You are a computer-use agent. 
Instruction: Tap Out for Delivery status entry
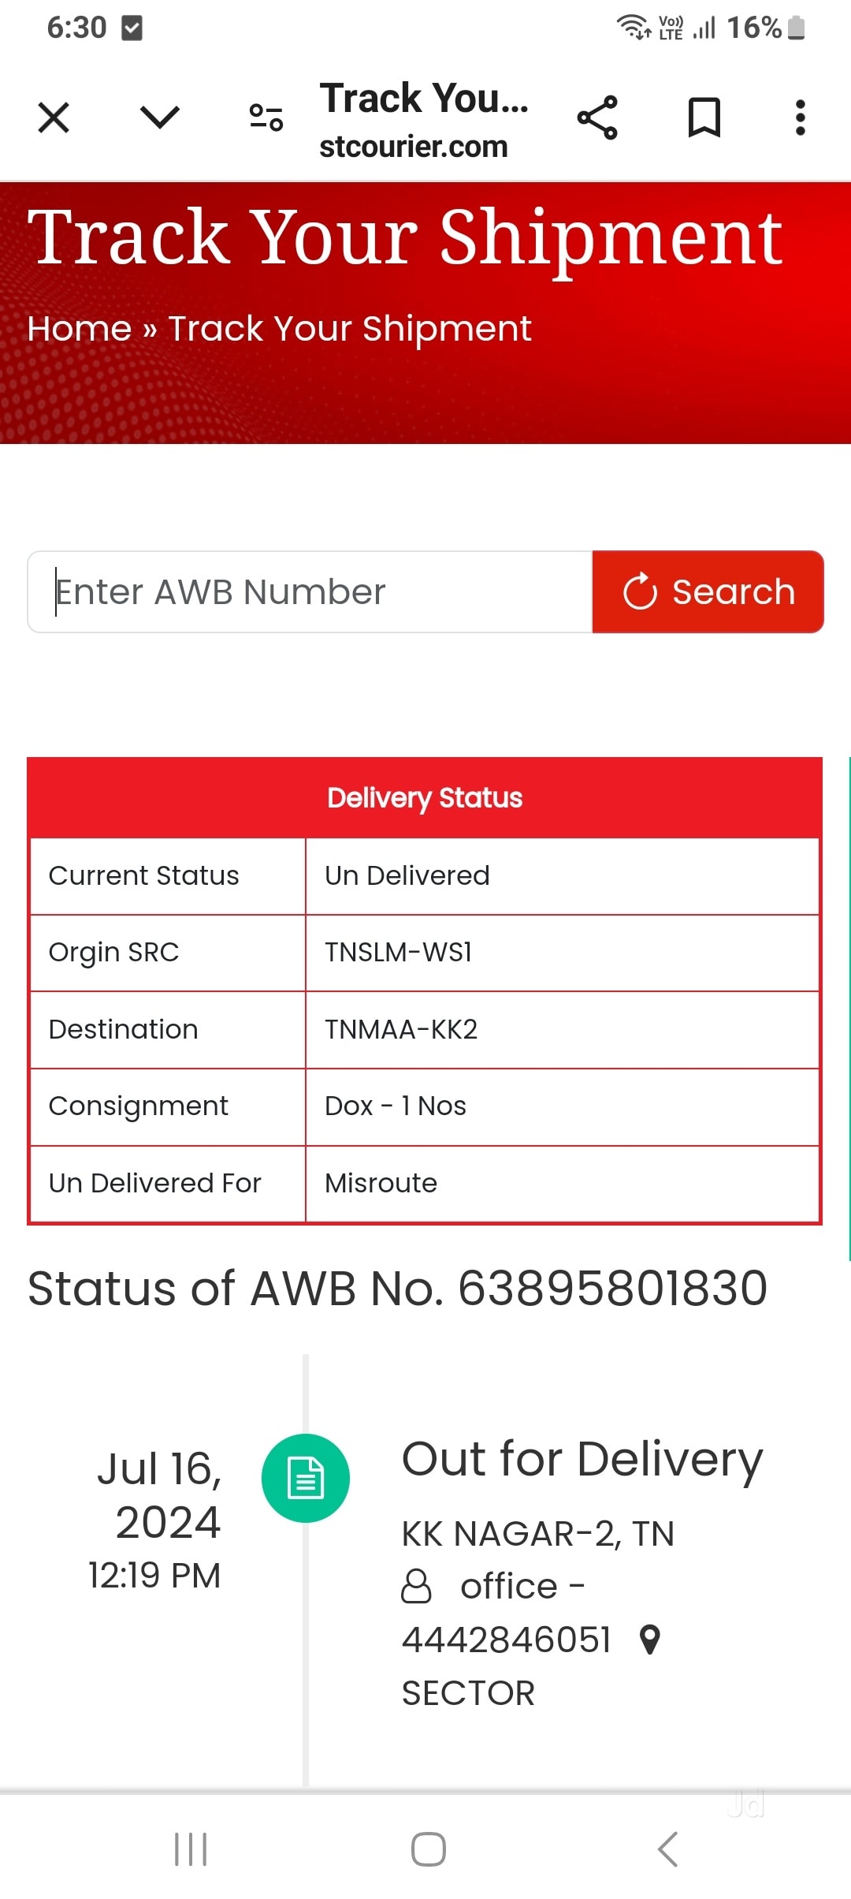click(x=582, y=1459)
